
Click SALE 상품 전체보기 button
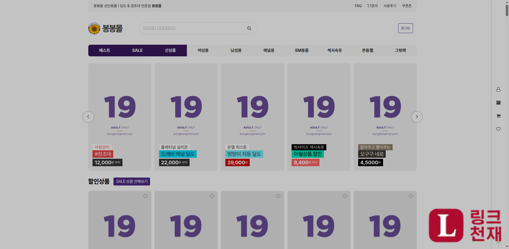[132, 182]
